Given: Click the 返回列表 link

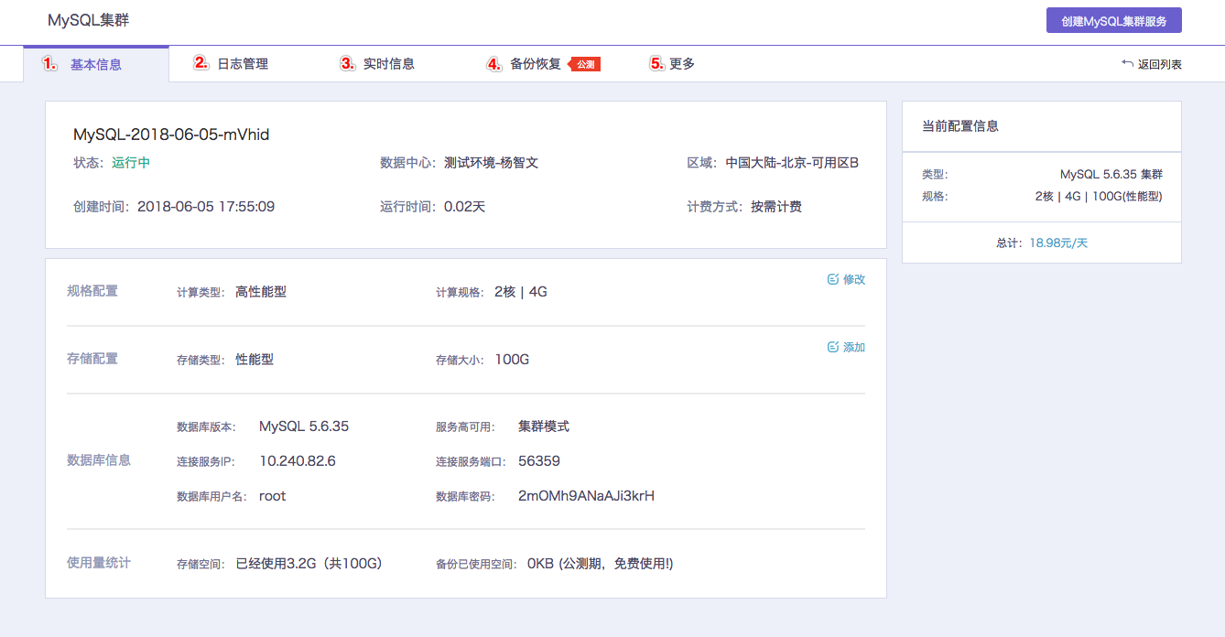Looking at the screenshot, I should (x=1160, y=64).
